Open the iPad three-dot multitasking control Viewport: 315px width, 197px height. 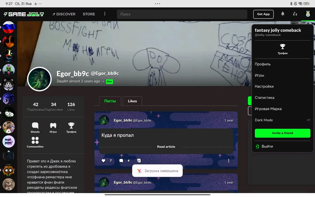pyautogui.click(x=157, y=3)
